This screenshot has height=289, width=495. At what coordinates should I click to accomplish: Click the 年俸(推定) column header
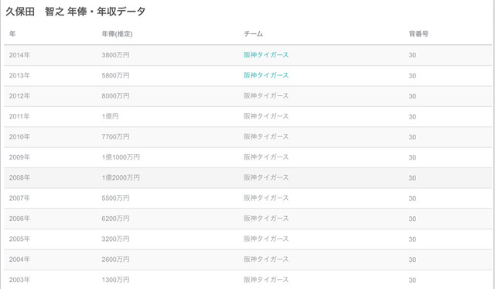117,34
